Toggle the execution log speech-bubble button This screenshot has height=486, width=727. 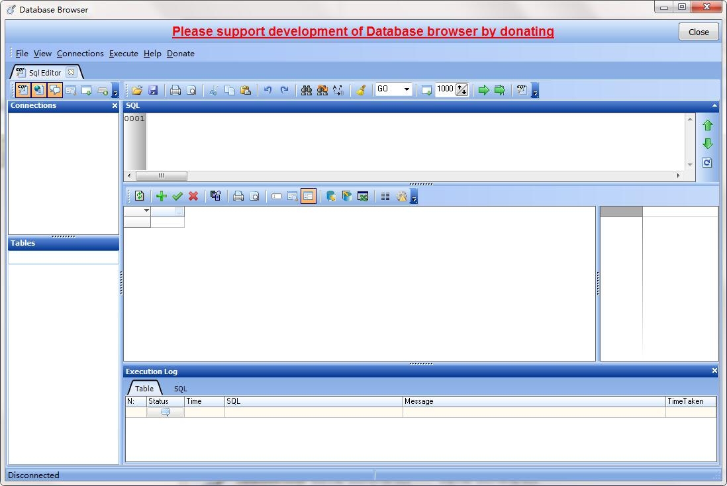coord(55,90)
